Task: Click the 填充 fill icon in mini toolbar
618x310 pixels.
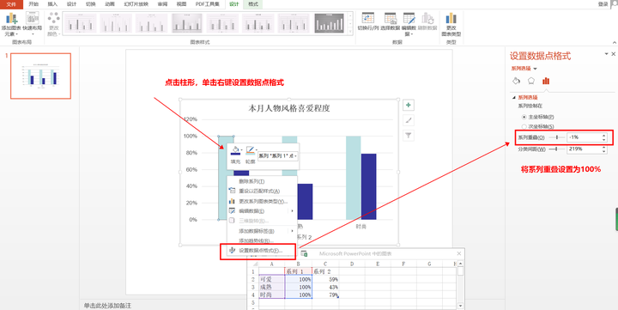Action: coord(236,150)
